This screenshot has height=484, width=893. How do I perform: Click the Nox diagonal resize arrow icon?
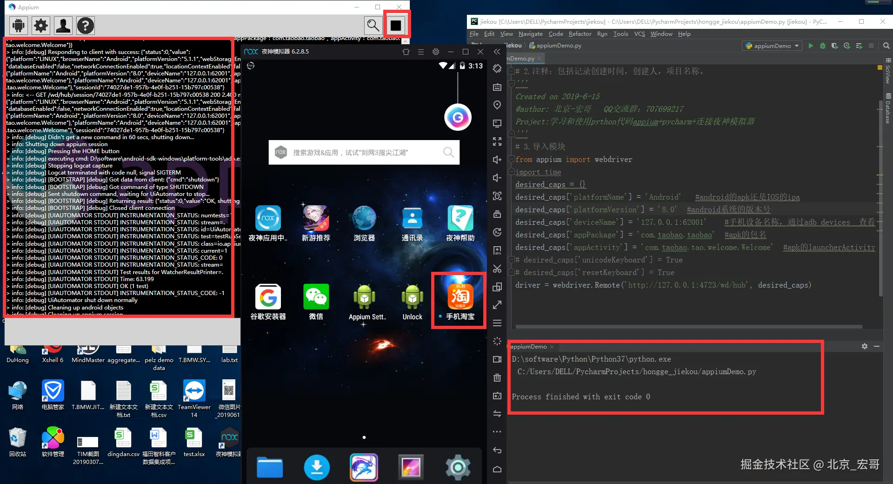click(x=497, y=305)
